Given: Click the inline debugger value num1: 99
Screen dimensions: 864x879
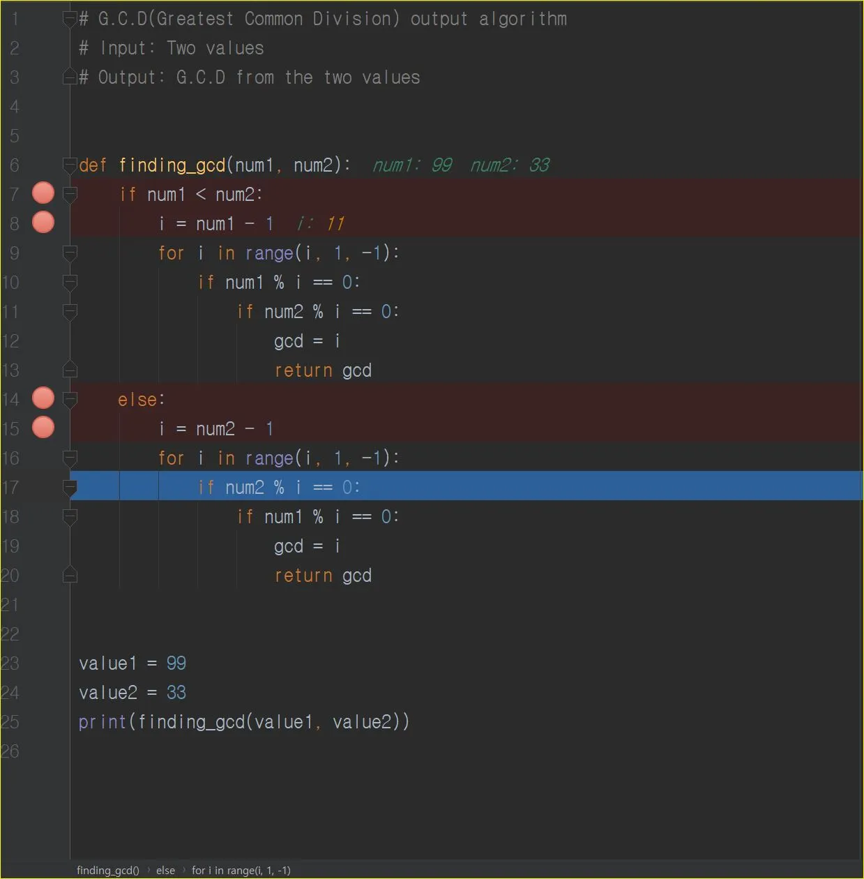Looking at the screenshot, I should (412, 165).
